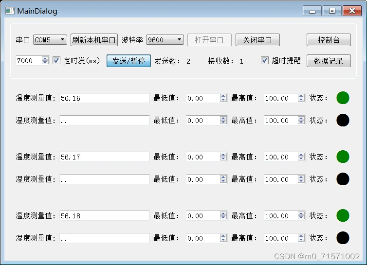Open the 串口 COM5 dropdown
Viewport: 367px width, 265px height.
[50, 40]
